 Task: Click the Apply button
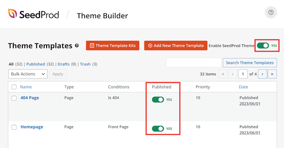click(58, 74)
